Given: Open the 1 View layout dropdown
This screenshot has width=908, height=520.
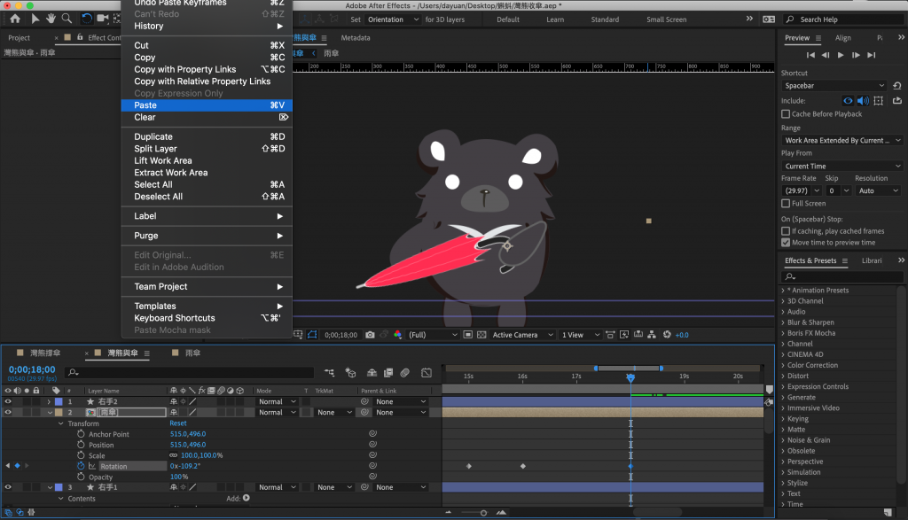Looking at the screenshot, I should click(580, 335).
